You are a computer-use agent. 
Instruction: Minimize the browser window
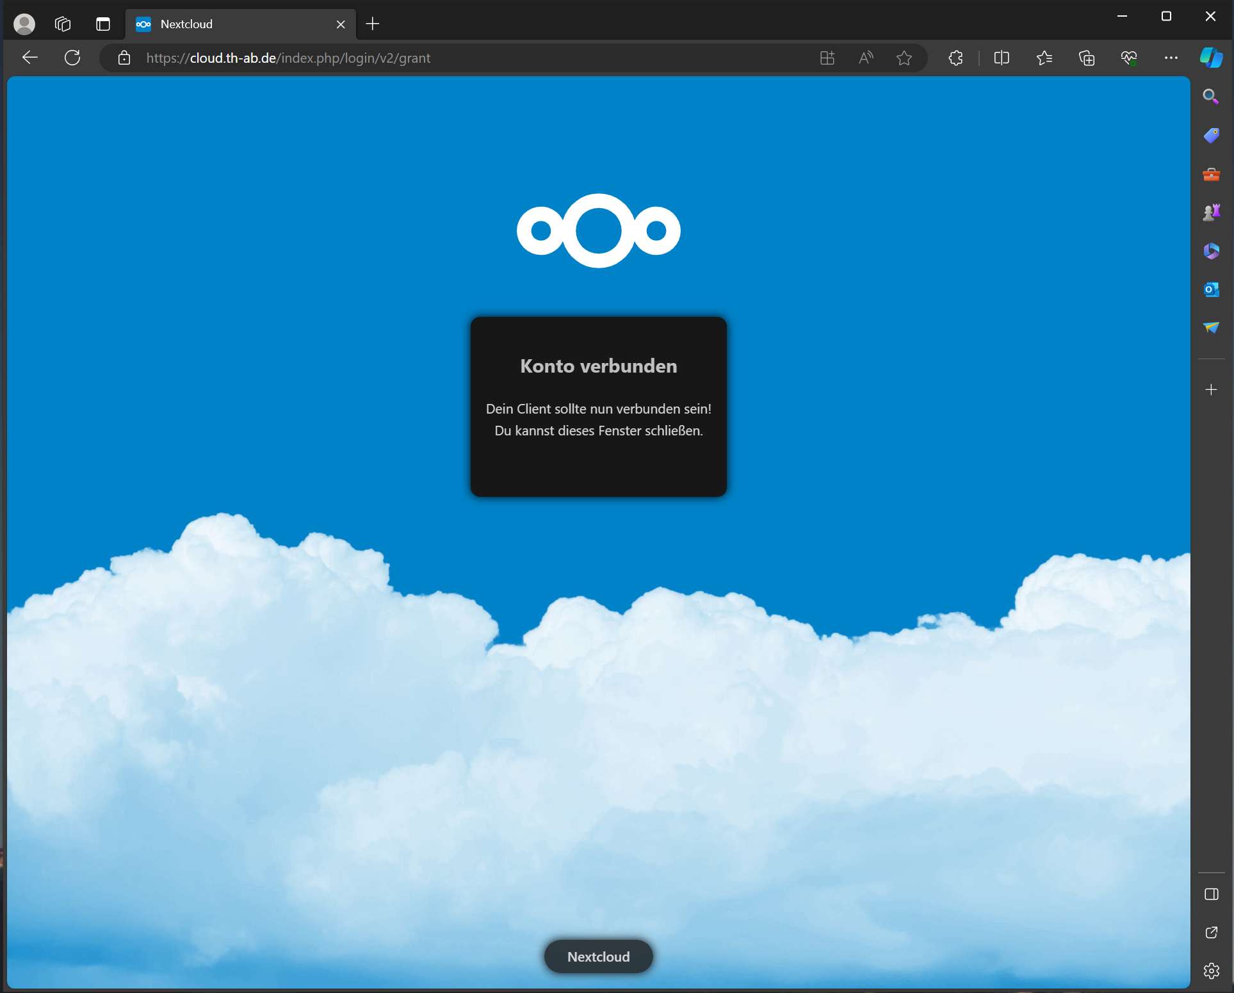click(1122, 16)
